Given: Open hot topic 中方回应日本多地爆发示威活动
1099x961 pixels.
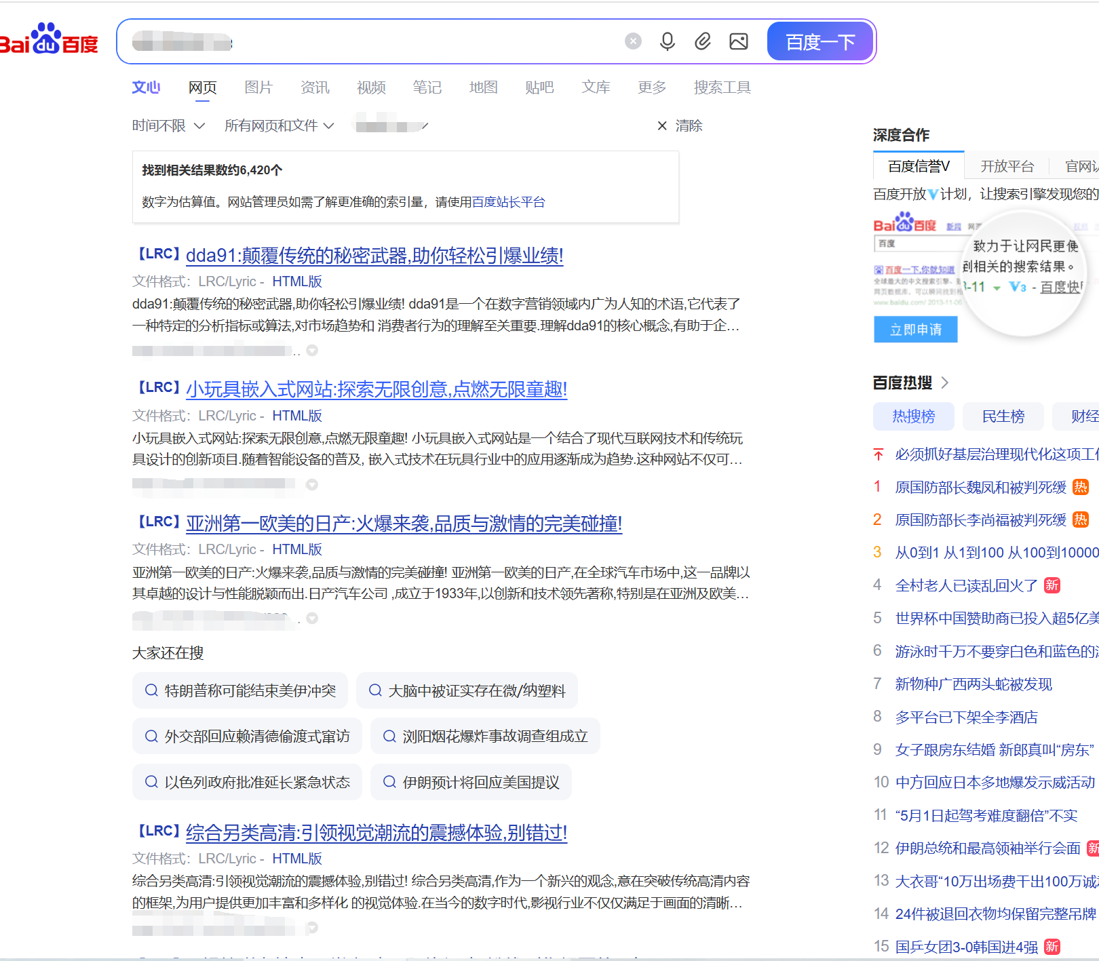Looking at the screenshot, I should (995, 783).
